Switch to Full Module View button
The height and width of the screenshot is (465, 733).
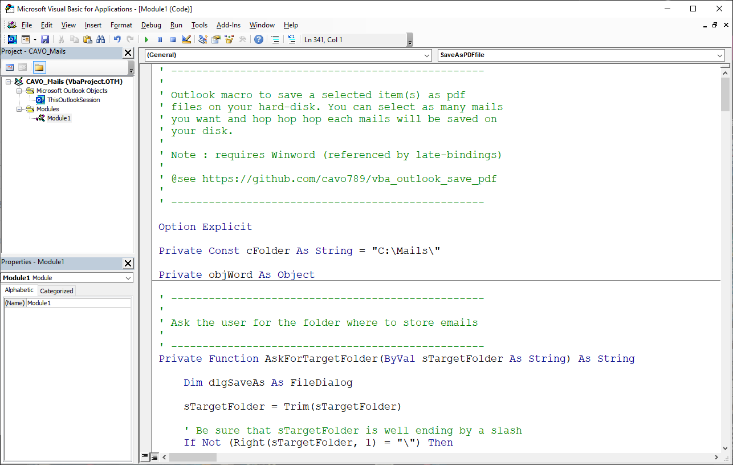click(x=154, y=457)
